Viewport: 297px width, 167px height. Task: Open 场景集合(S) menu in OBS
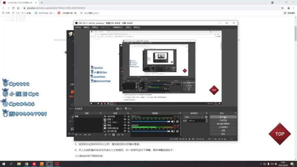click(x=118, y=27)
